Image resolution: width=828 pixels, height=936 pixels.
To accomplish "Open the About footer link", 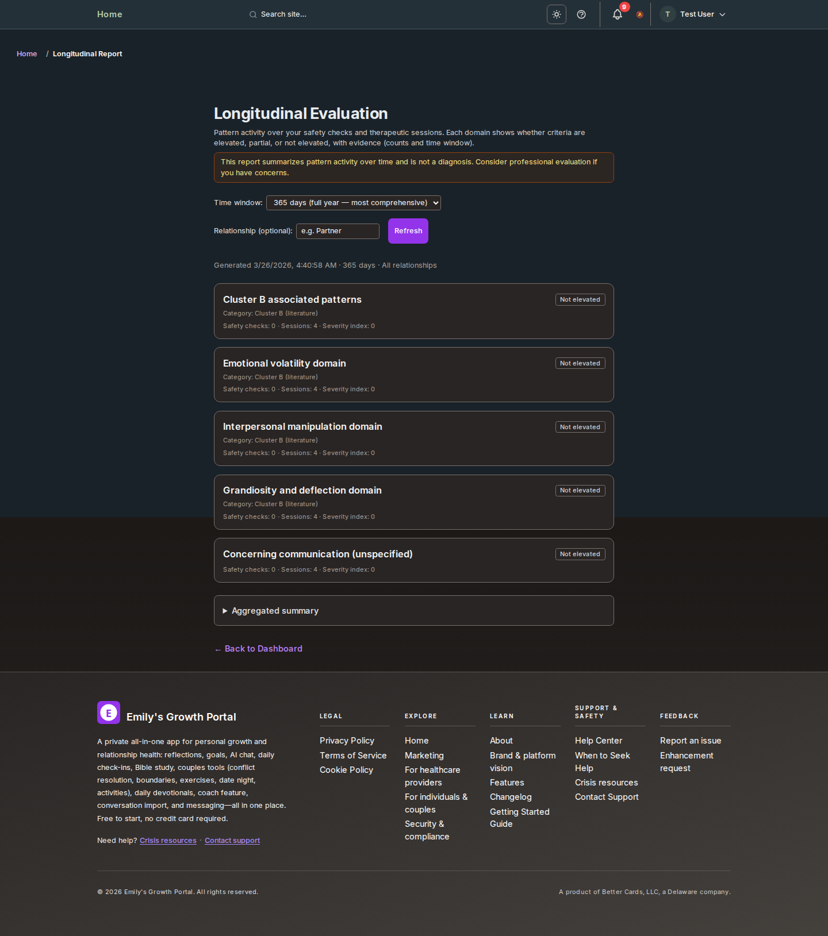I will 501,741.
